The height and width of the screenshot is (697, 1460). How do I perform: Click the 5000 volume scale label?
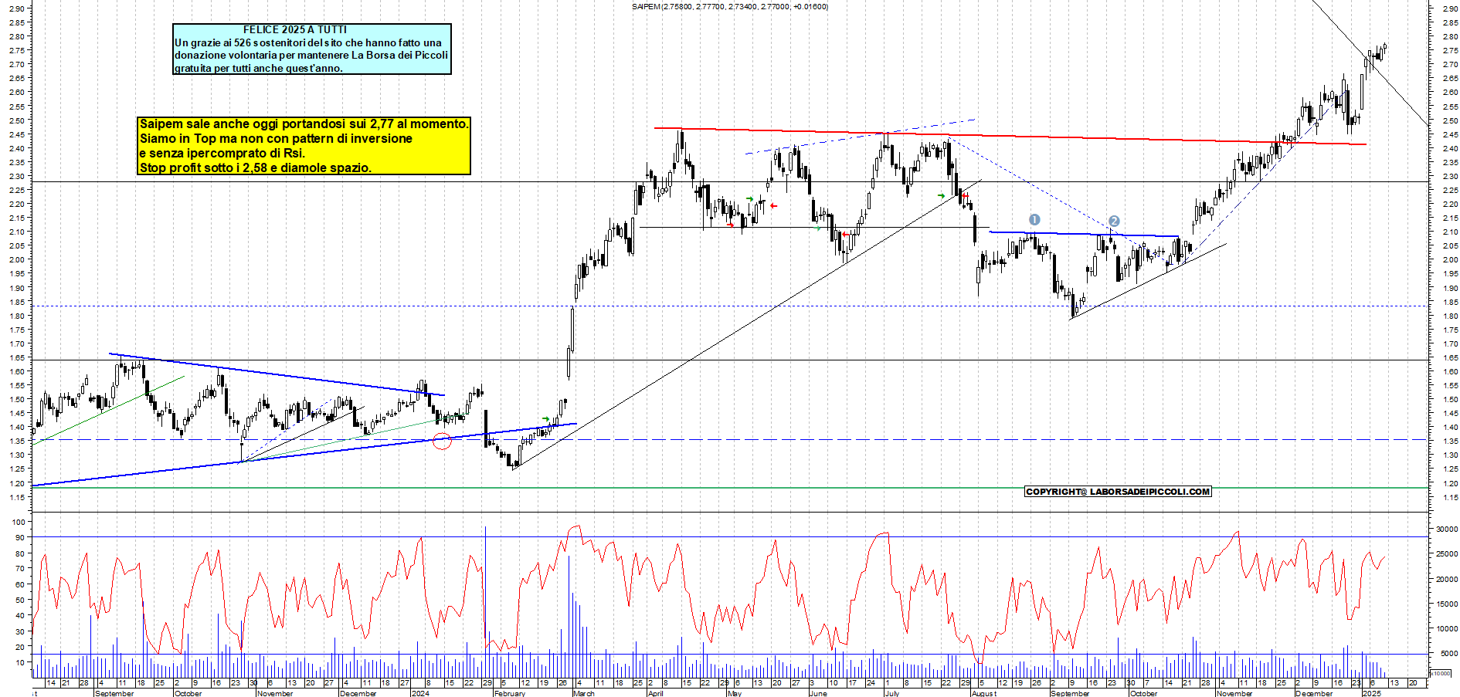1449,653
